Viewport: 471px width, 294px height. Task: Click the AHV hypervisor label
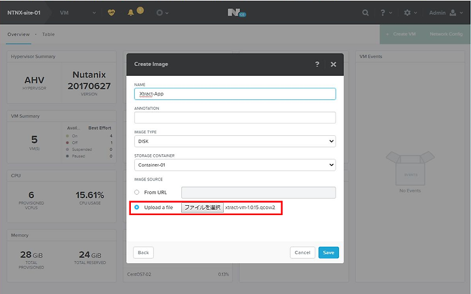[34, 80]
